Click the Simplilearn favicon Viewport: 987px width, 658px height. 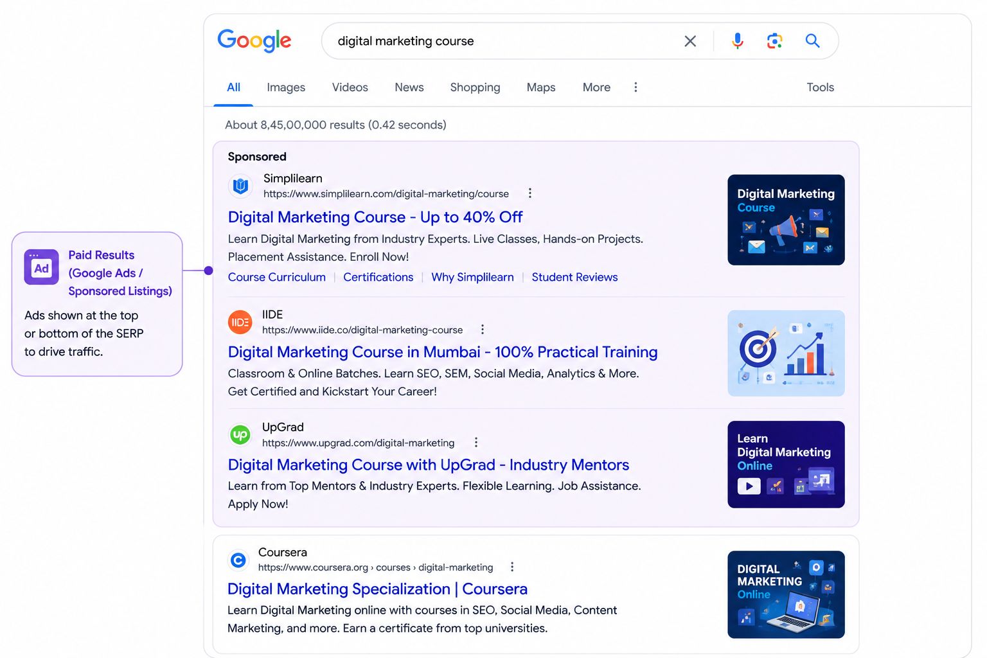click(240, 186)
